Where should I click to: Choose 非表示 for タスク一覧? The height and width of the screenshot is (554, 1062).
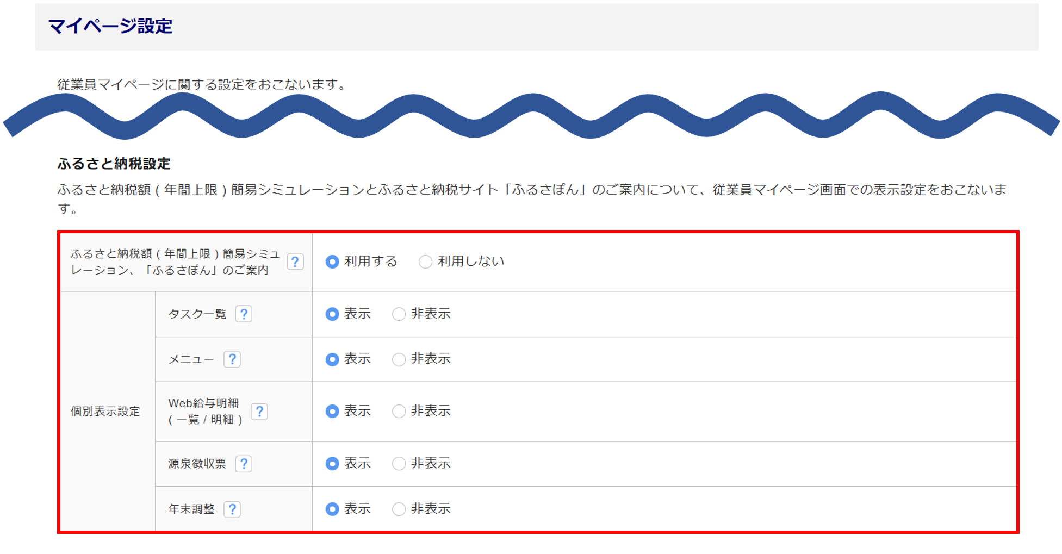pos(399,314)
